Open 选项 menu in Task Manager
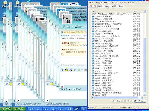The image size is (149, 111). pyautogui.click(x=99, y=3)
